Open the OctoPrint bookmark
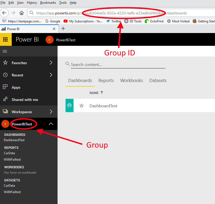215x204 pixels. (x=154, y=21)
